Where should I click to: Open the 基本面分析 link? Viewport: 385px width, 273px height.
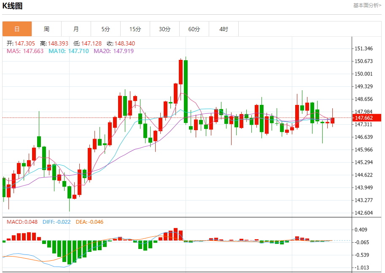point(367,5)
